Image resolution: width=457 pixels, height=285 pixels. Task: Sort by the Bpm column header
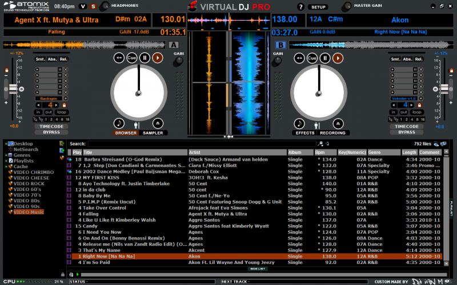(x=325, y=152)
